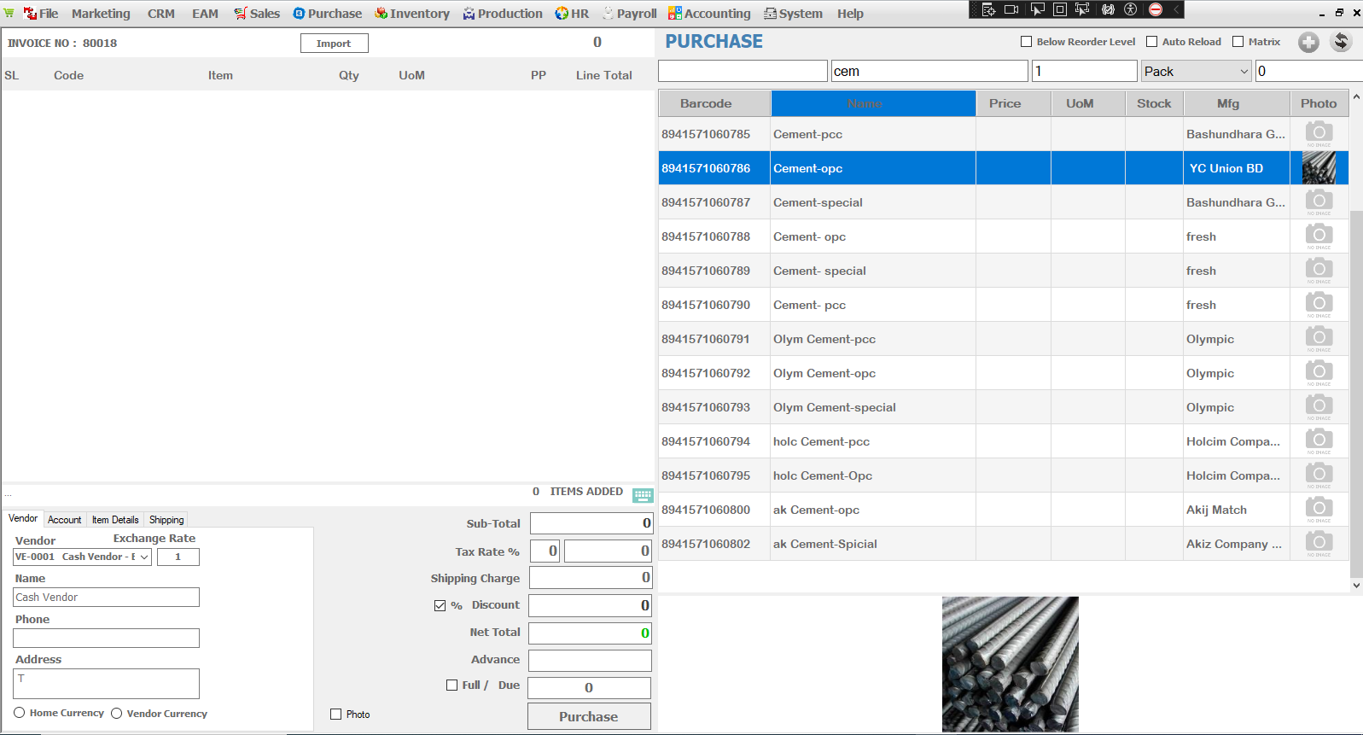Switch to the Item Details tab

coord(115,520)
